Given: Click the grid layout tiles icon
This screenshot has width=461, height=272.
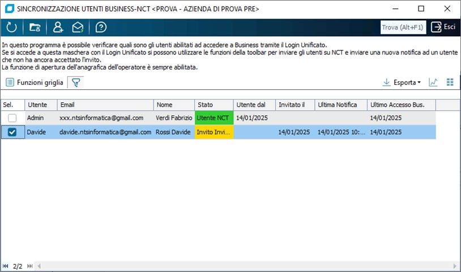Looking at the screenshot, I should tap(450, 83).
